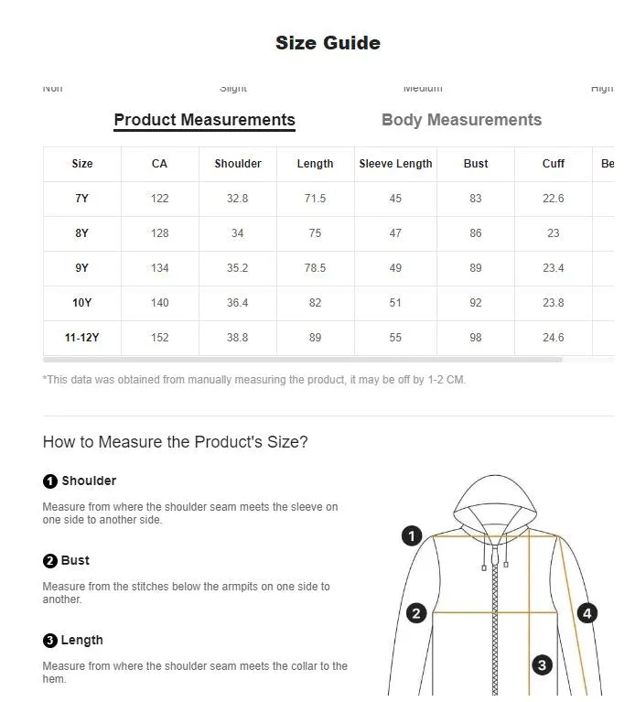This screenshot has height=702, width=635.
Task: Click marker 4 on the hoodie diagram
Action: point(587,613)
